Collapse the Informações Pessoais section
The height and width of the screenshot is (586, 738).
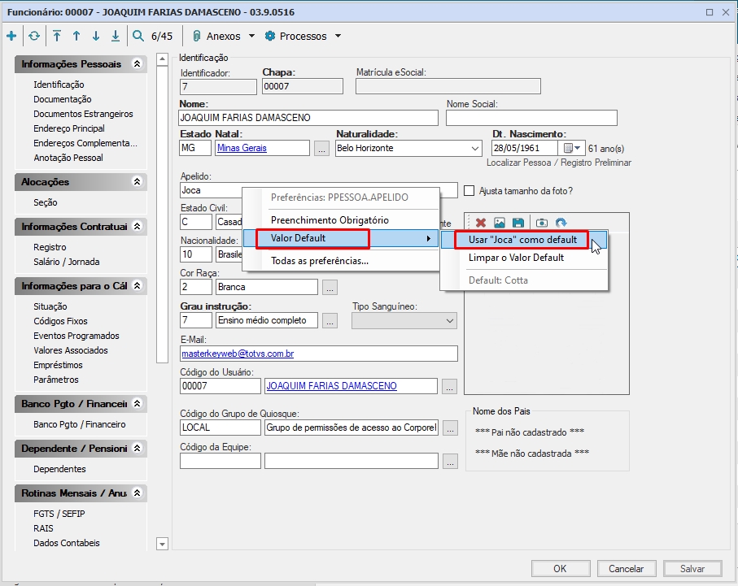tap(137, 63)
